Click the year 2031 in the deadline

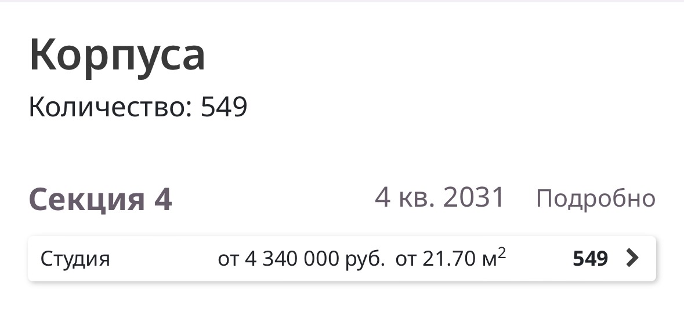(474, 197)
